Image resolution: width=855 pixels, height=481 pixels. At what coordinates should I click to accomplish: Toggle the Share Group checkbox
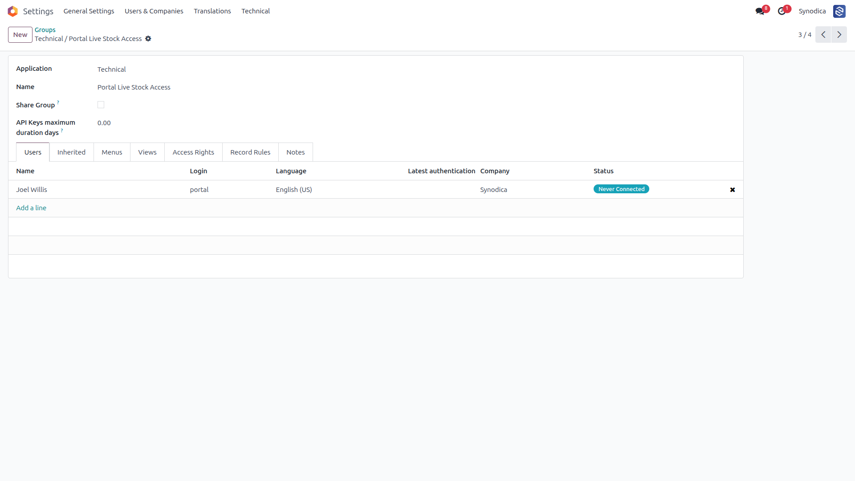101,105
